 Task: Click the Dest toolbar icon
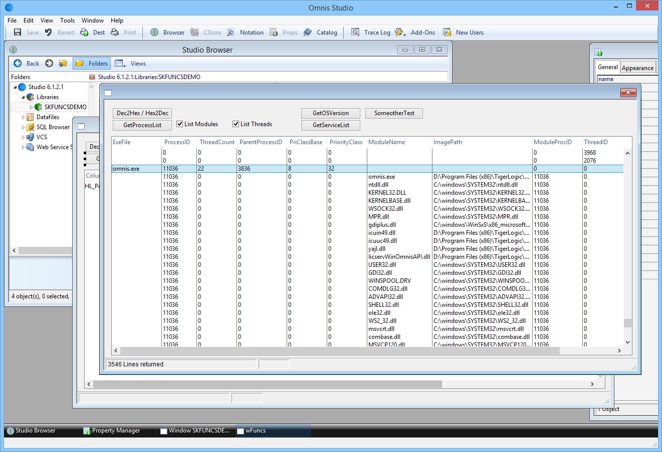(x=85, y=33)
